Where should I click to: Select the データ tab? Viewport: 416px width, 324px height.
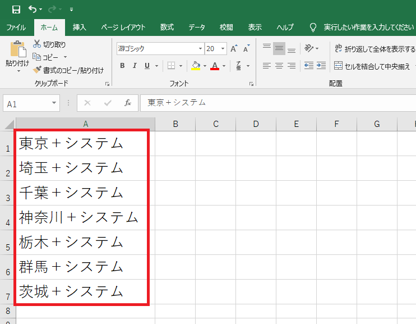(197, 27)
